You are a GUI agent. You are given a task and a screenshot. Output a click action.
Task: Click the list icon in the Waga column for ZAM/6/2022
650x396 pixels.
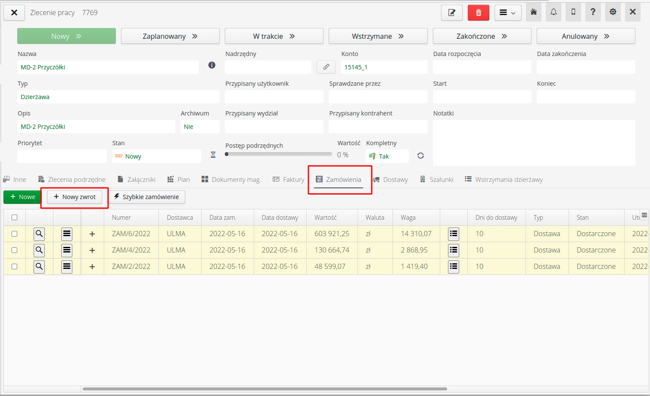point(453,234)
